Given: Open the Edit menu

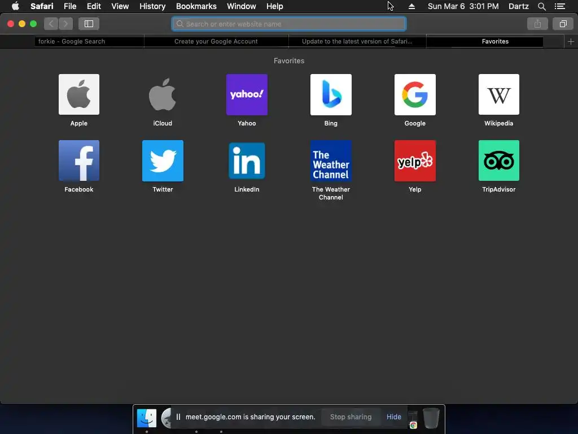Looking at the screenshot, I should tap(94, 6).
